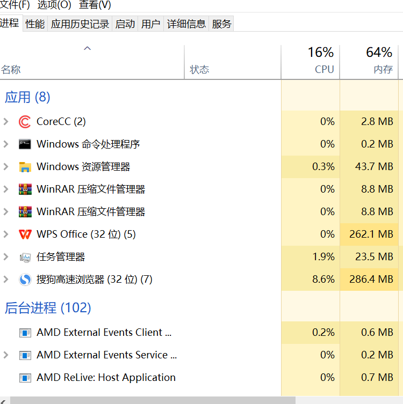Expand the 任务管理器 process row
This screenshot has width=403, height=404.
point(6,257)
